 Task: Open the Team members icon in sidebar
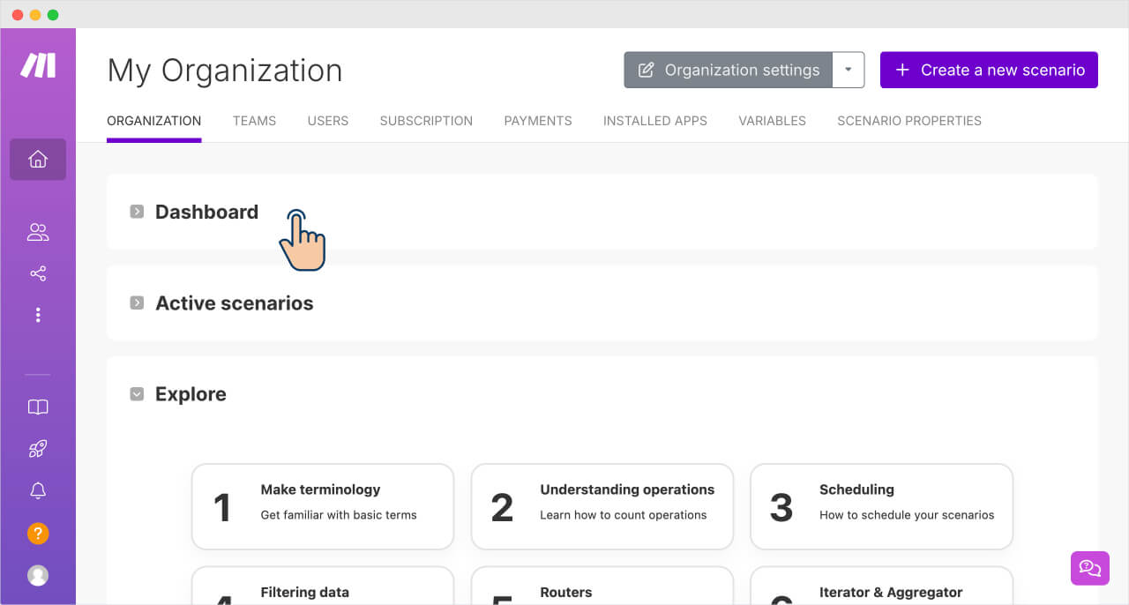[37, 232]
